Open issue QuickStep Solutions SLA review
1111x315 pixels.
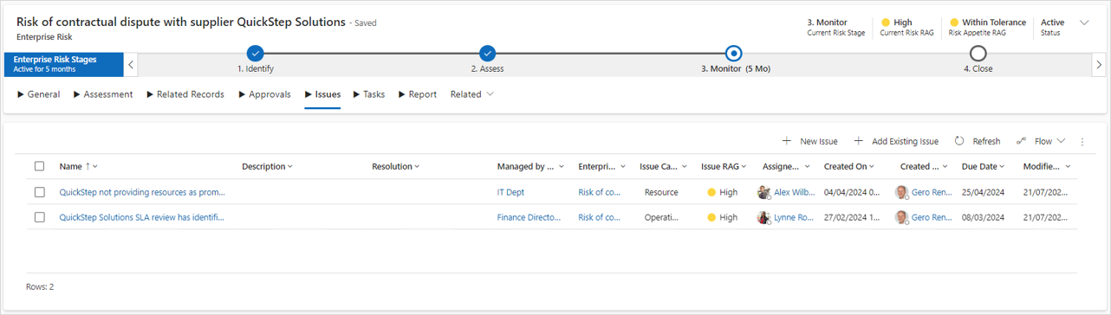pos(142,217)
